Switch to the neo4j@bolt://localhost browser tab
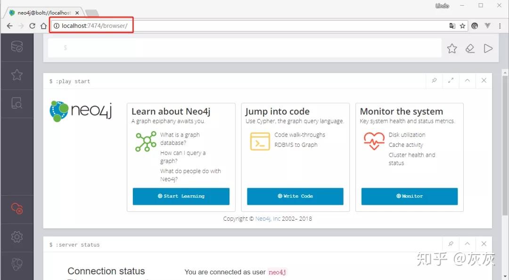Viewport: 509px width, 280px height. pos(42,13)
